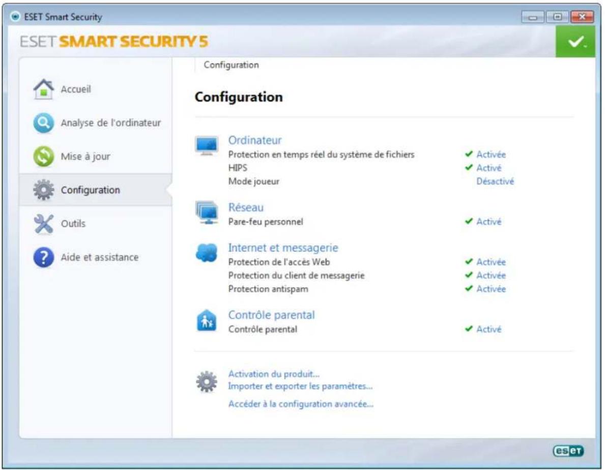The width and height of the screenshot is (605, 470).
Task: Toggle Protection du client de messagerie Activée
Action: click(491, 275)
